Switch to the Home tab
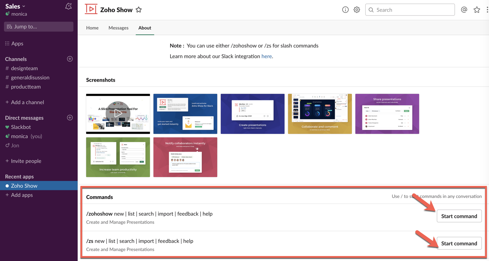Screen dimensions: 489x261 pyautogui.click(x=92, y=28)
